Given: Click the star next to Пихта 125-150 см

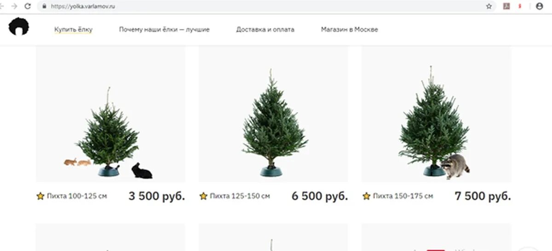Looking at the screenshot, I should [203, 196].
